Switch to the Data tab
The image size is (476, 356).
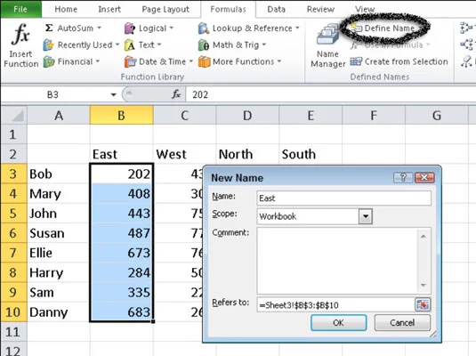click(276, 9)
